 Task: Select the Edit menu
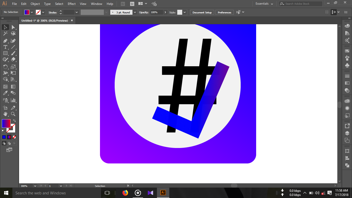pyautogui.click(x=23, y=4)
